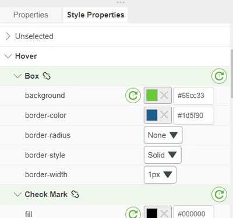Collapse the Box group chevron

click(x=17, y=76)
